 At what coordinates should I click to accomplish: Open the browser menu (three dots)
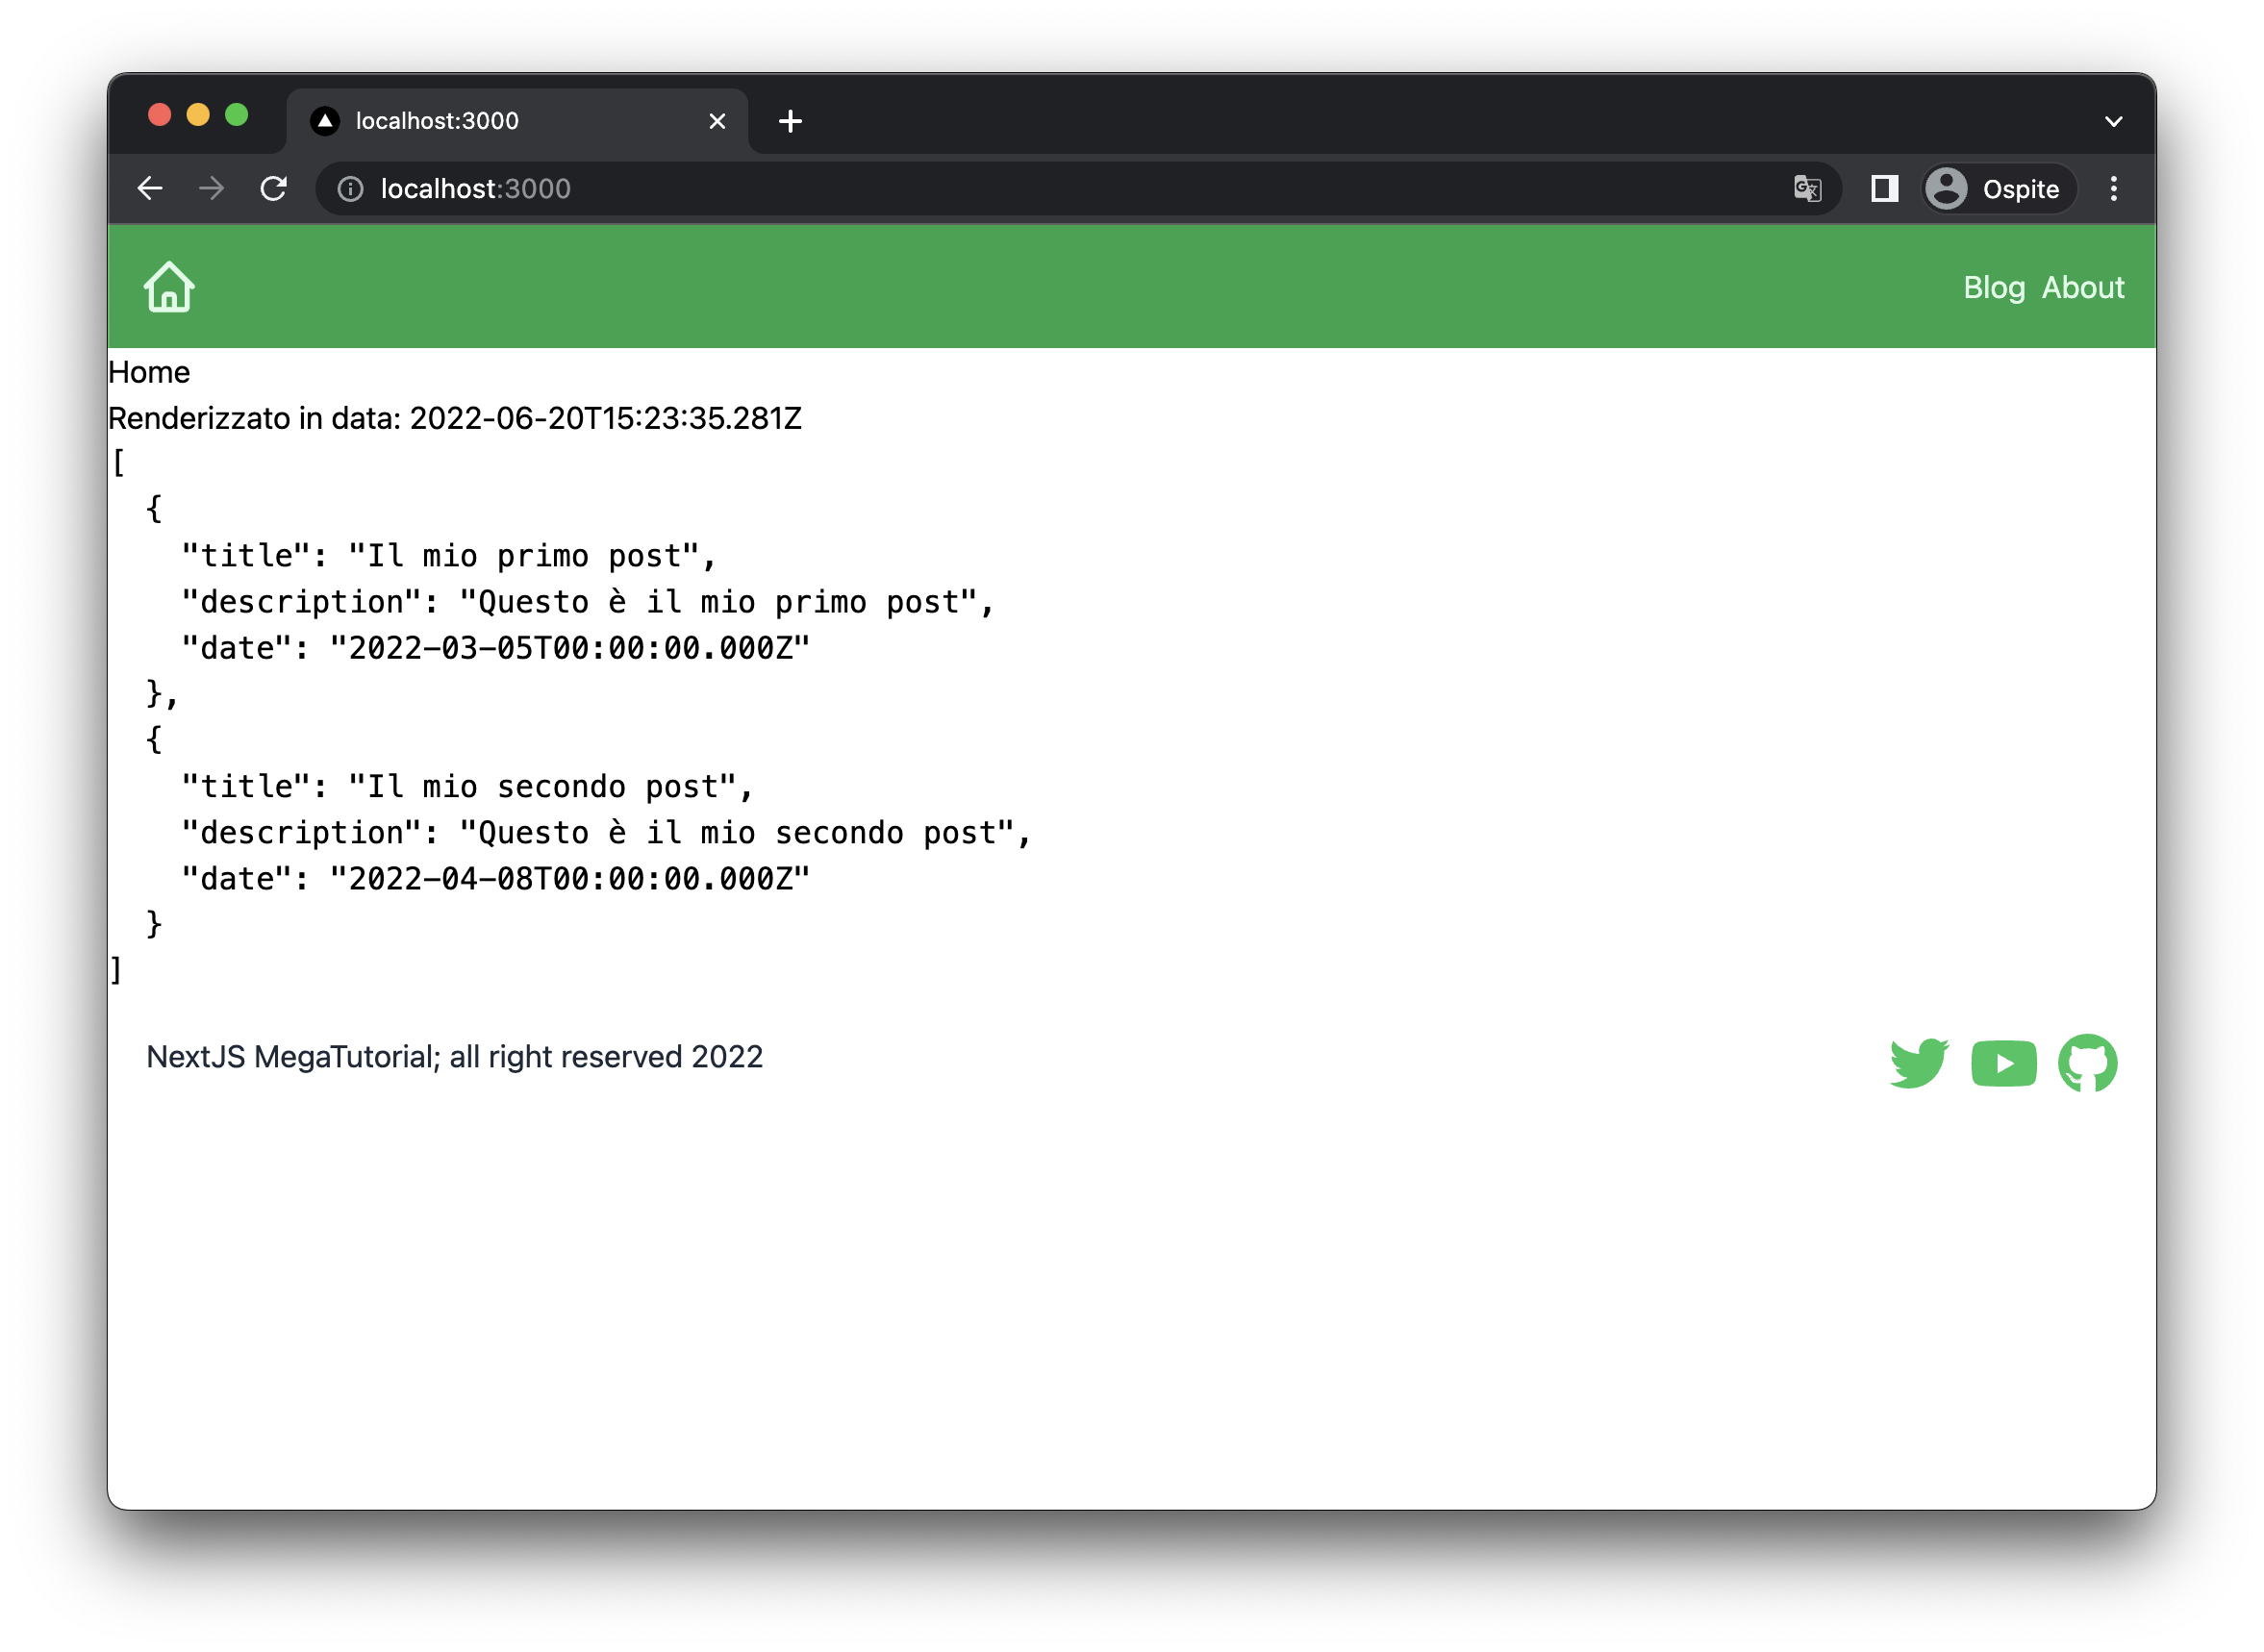coord(2115,188)
